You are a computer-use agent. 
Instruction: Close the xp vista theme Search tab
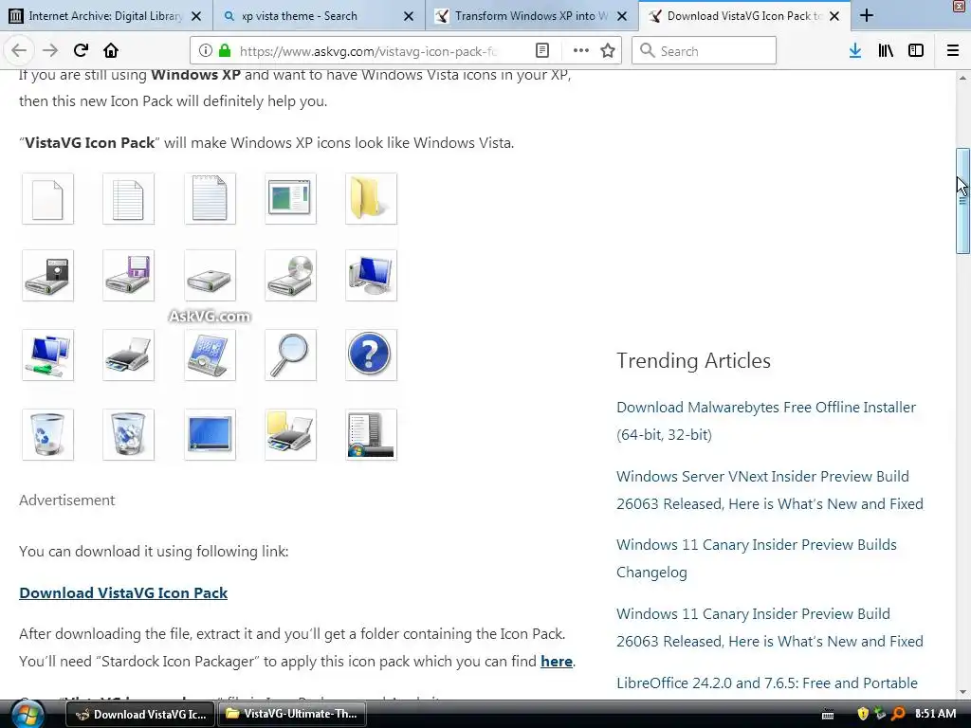409,17
